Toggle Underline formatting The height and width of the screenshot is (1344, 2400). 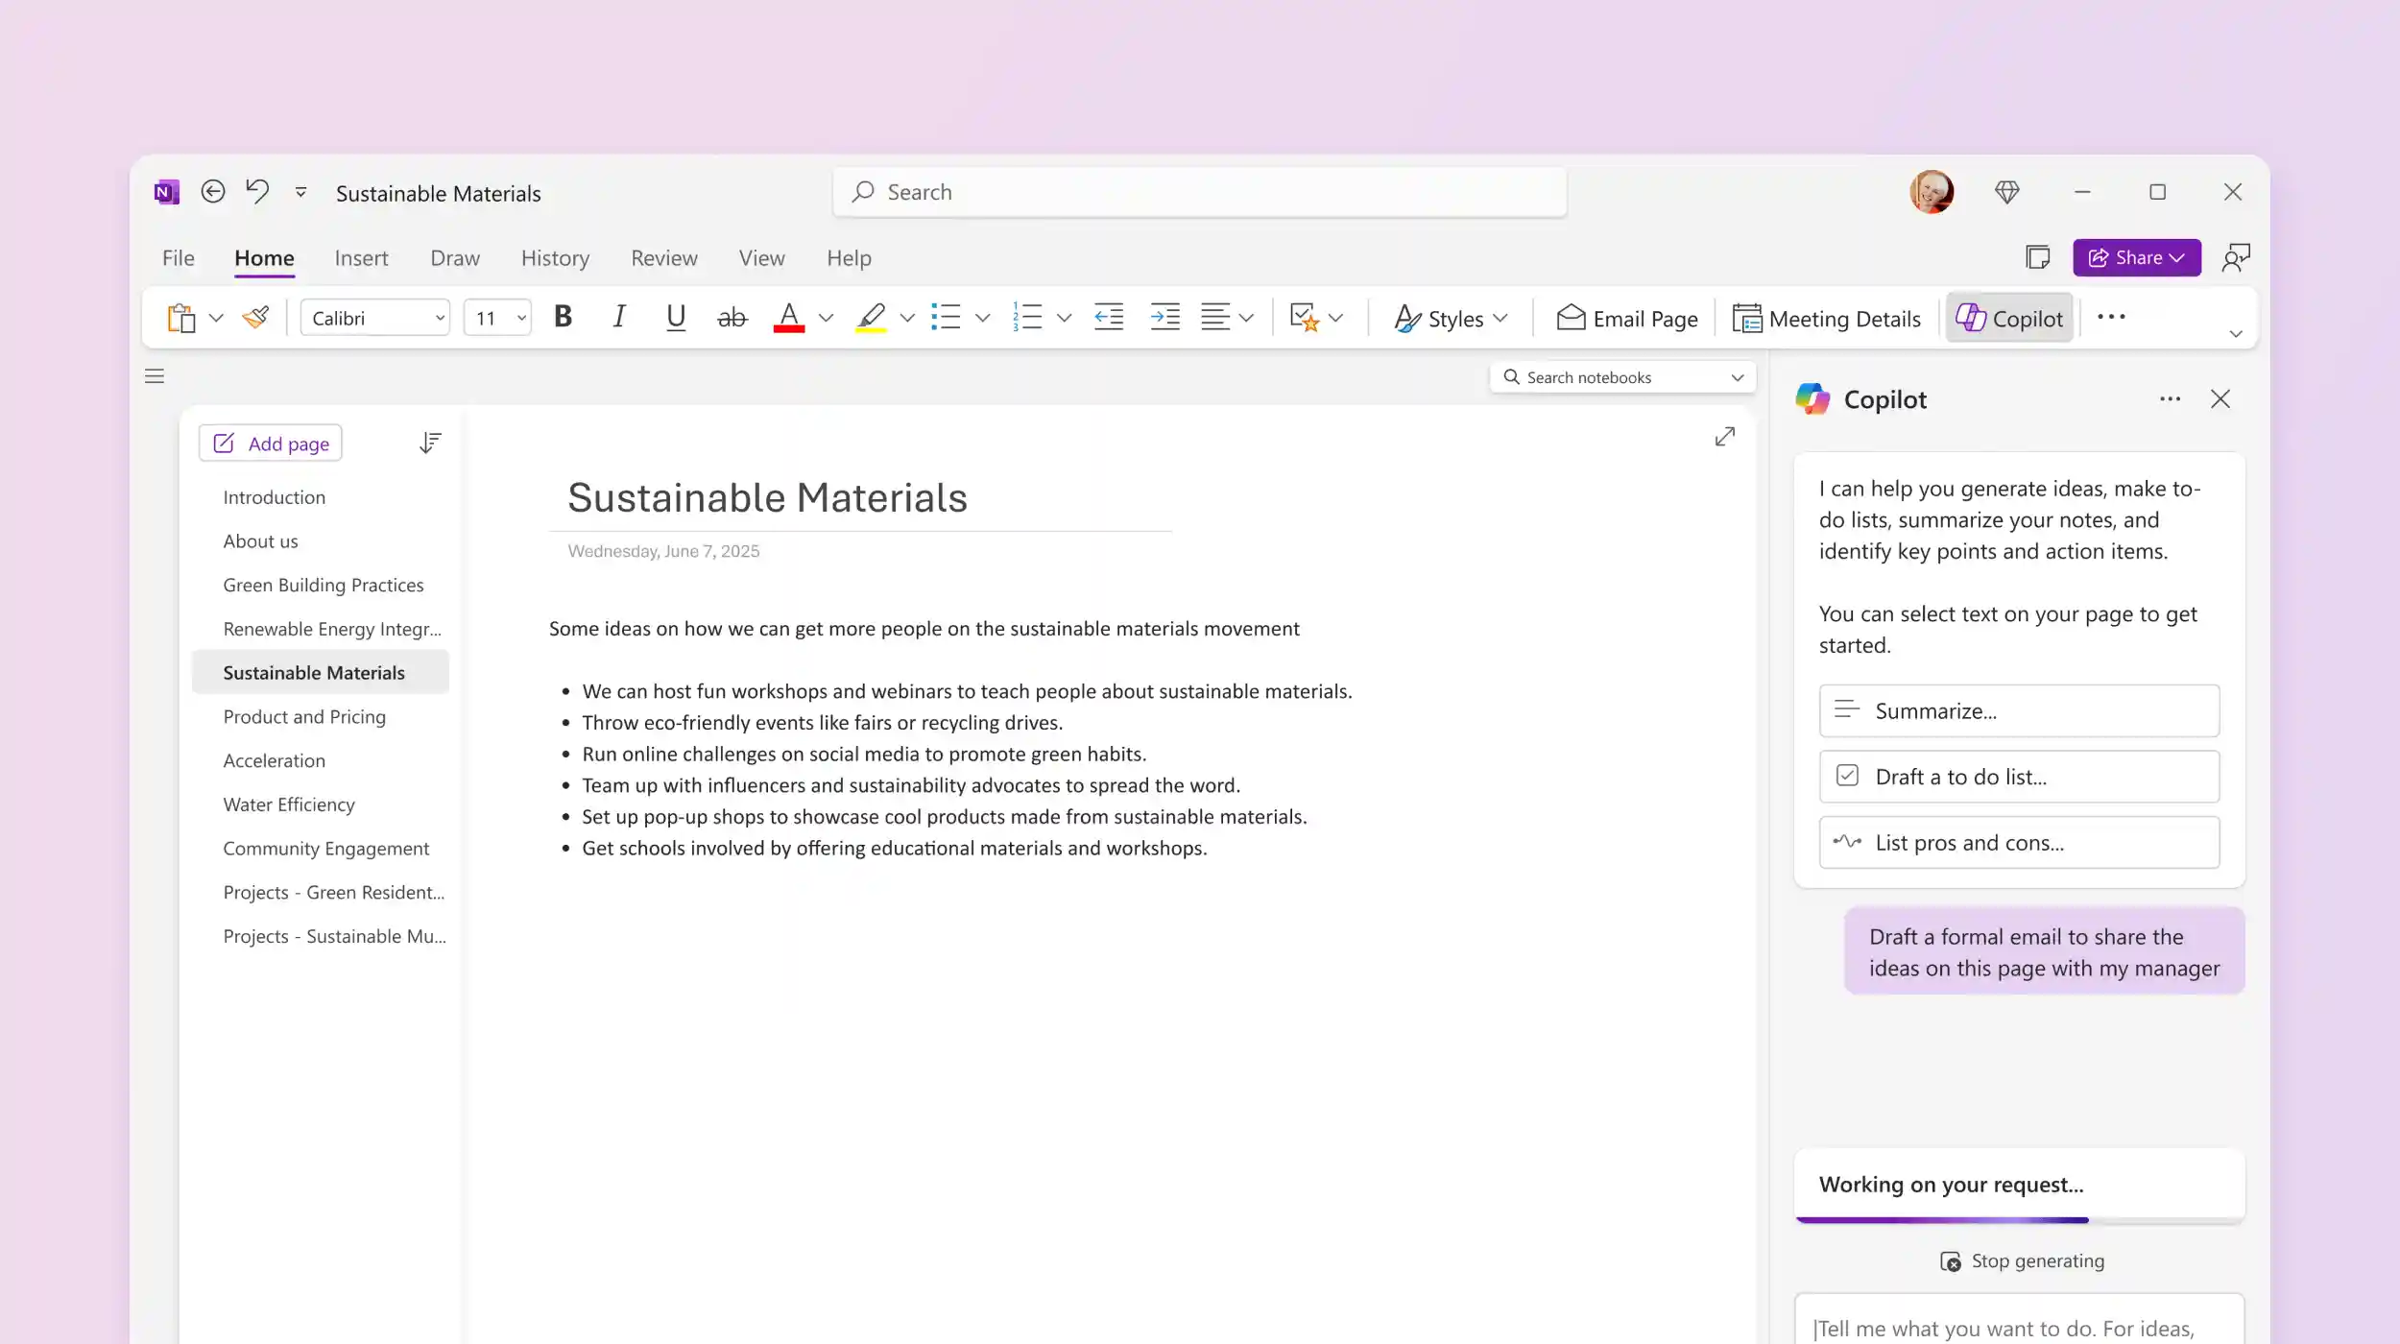pos(676,317)
